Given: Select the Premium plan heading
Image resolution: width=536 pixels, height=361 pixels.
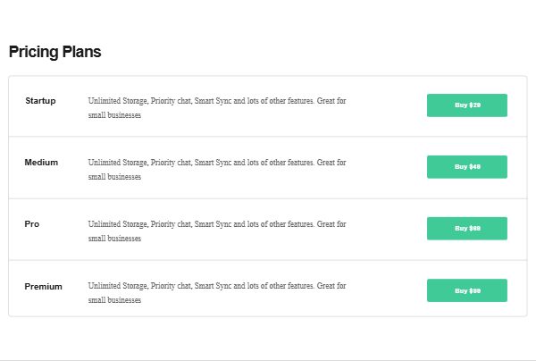Looking at the screenshot, I should [x=44, y=287].
